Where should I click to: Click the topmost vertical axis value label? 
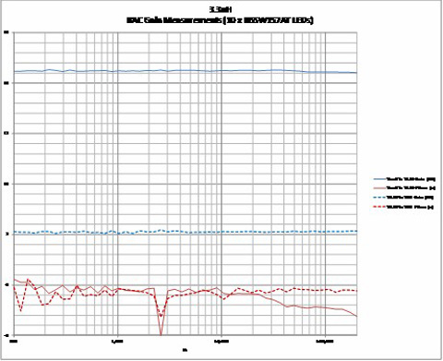6,32
